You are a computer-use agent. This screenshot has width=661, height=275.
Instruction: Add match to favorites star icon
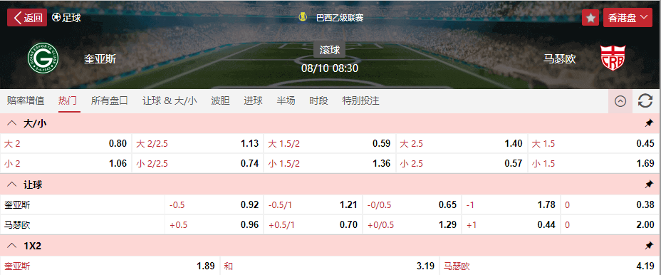tap(590, 18)
